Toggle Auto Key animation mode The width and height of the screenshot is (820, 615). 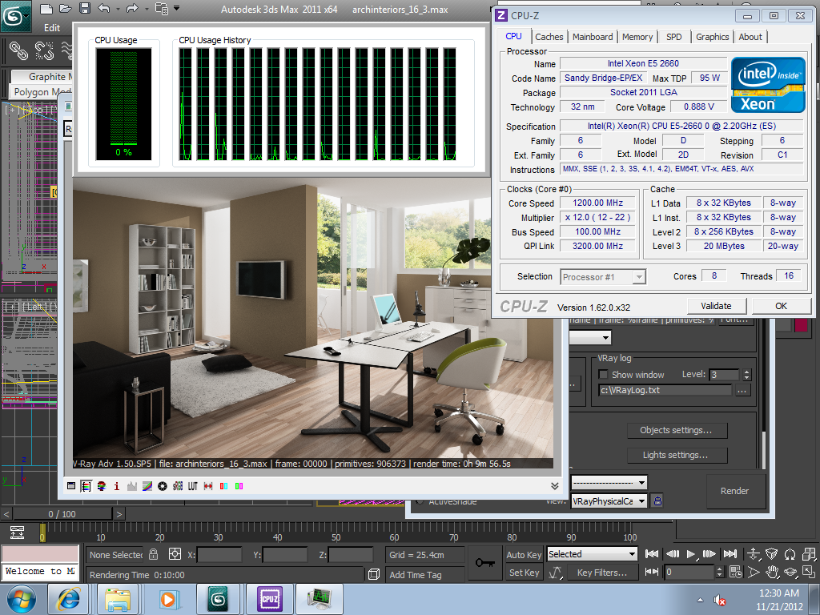524,554
